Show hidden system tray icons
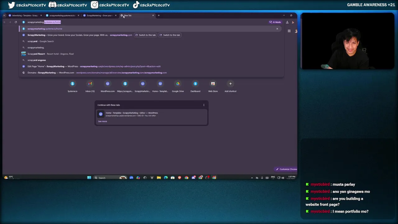Screen dimensions: 398x224 coord(252,178)
